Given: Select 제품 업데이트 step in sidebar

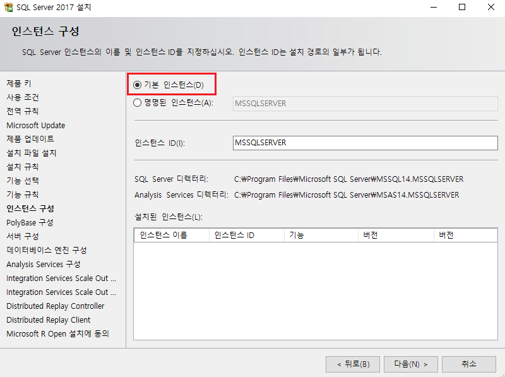Looking at the screenshot, I should click(x=30, y=139).
